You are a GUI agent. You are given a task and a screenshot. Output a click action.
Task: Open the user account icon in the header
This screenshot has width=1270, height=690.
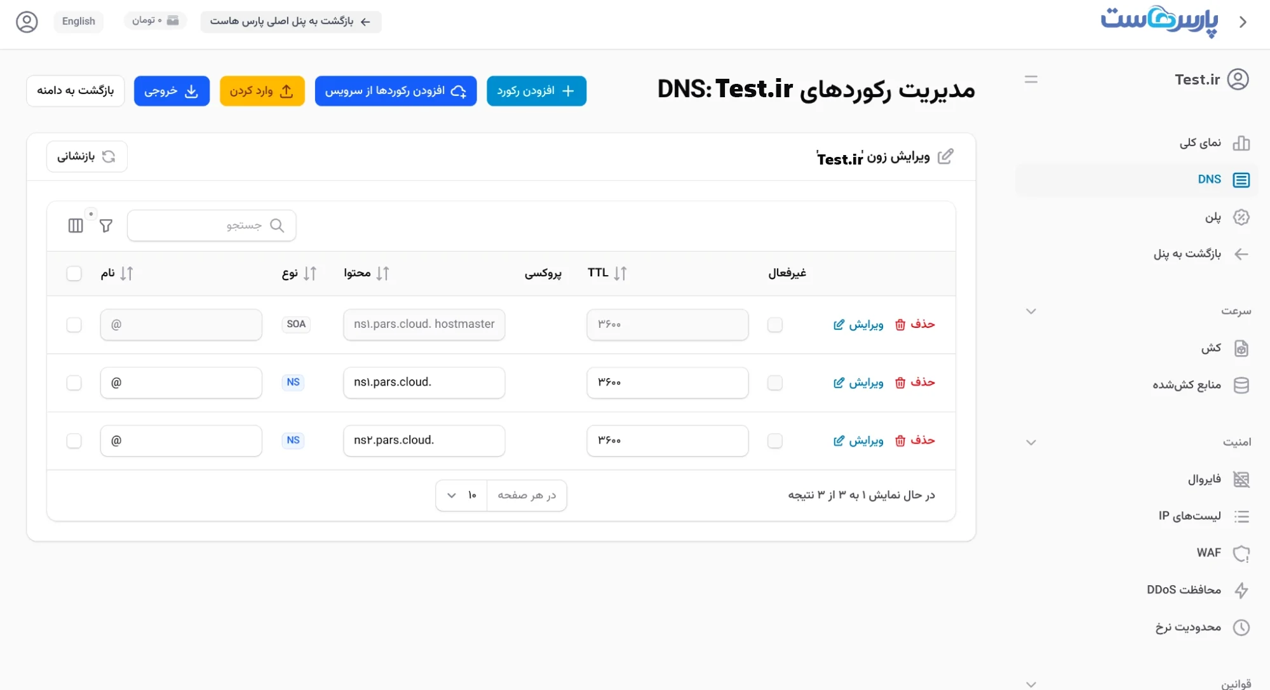27,22
